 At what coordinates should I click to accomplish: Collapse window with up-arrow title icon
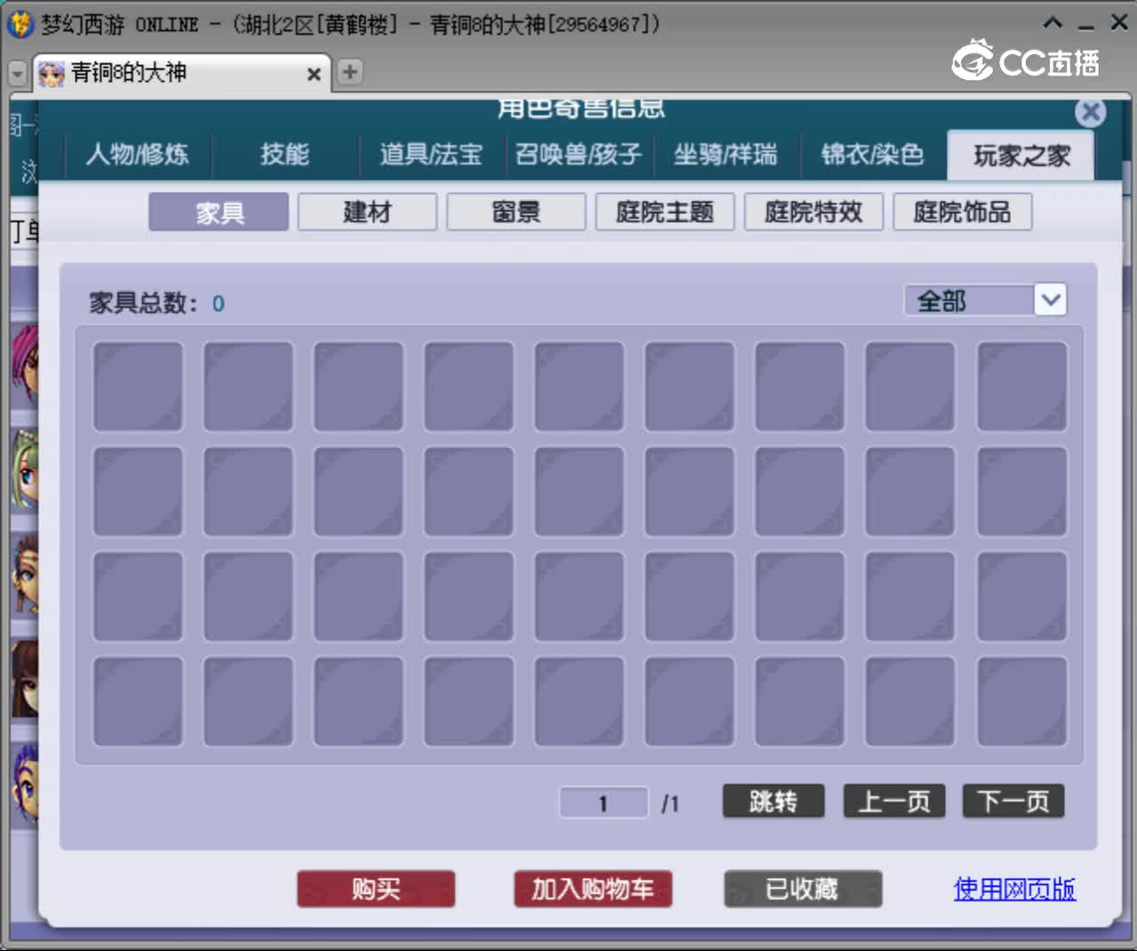1053,23
